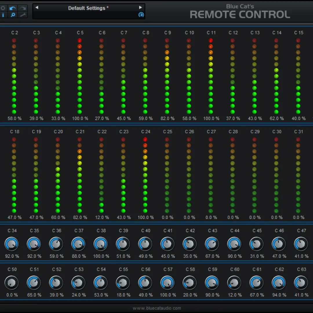Click the C 37 knob
Image resolution: width=313 pixels, height=313 pixels.
79,244
